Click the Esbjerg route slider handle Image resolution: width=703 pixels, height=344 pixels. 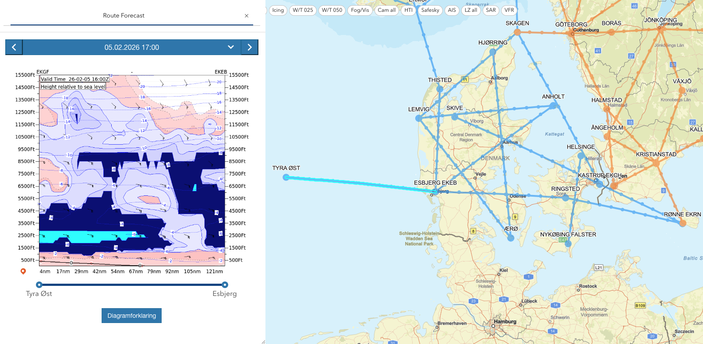click(x=225, y=285)
